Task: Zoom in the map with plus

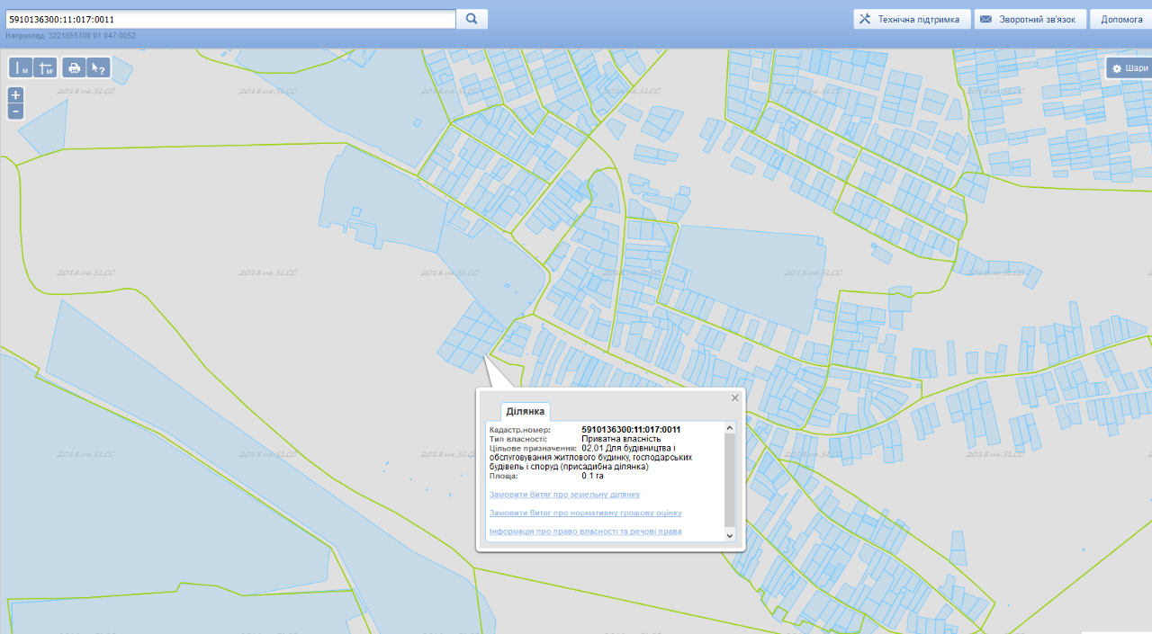Action: point(15,95)
